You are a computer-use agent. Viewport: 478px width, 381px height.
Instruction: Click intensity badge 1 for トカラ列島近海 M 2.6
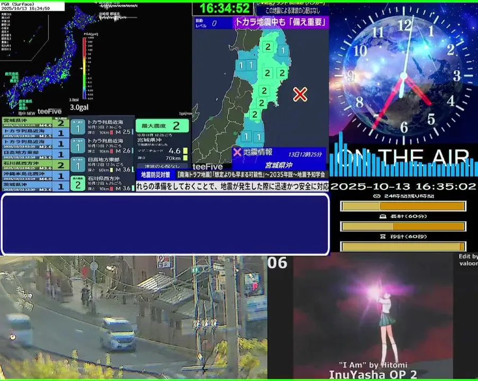tap(78, 146)
